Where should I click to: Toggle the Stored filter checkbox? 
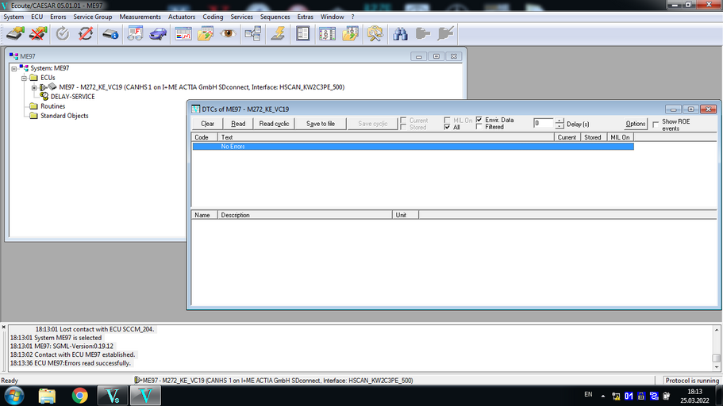pos(403,127)
